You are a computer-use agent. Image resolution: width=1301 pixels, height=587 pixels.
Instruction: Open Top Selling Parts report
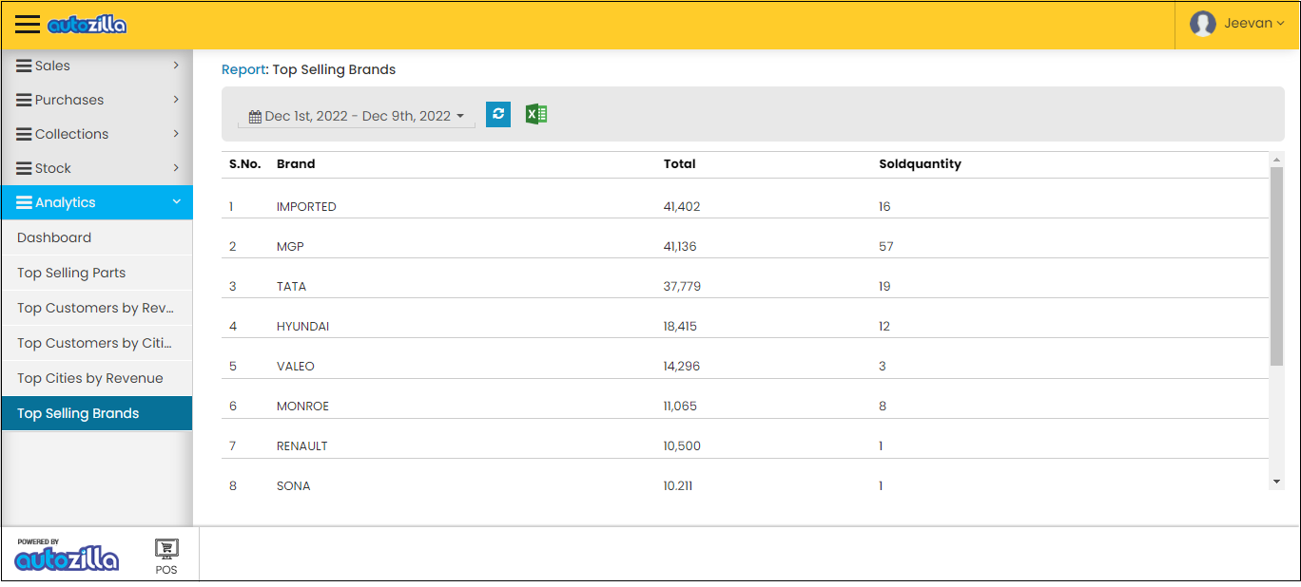click(97, 273)
